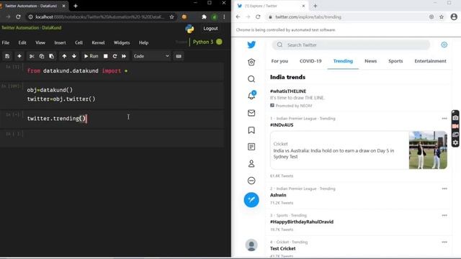Click the Logout button in Jupyter
Image resolution: width=461 pixels, height=259 pixels.
click(x=210, y=29)
